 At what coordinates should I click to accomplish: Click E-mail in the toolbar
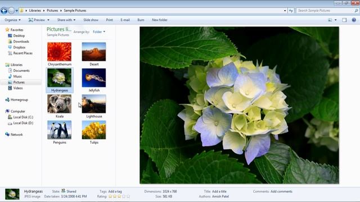(x=125, y=20)
